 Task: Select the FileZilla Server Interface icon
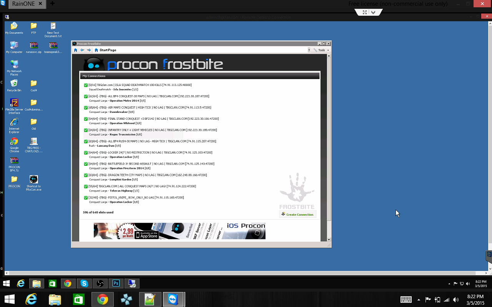14,106
